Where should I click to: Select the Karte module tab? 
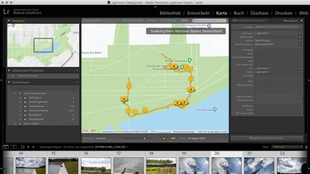pyautogui.click(x=222, y=13)
